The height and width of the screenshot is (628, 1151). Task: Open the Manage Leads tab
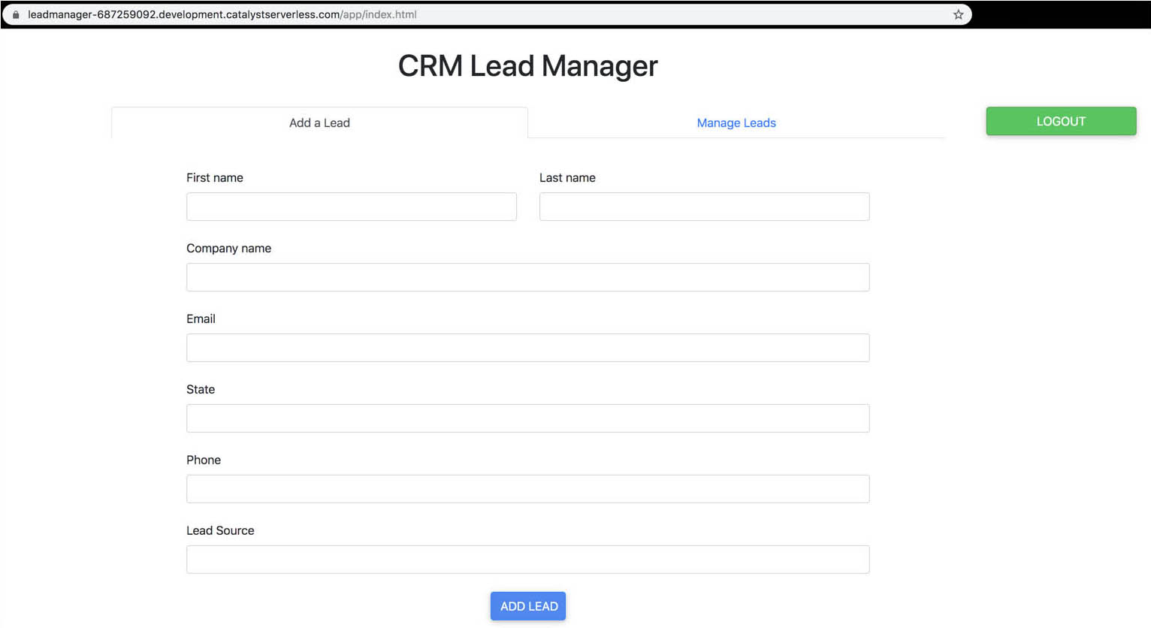(x=736, y=123)
